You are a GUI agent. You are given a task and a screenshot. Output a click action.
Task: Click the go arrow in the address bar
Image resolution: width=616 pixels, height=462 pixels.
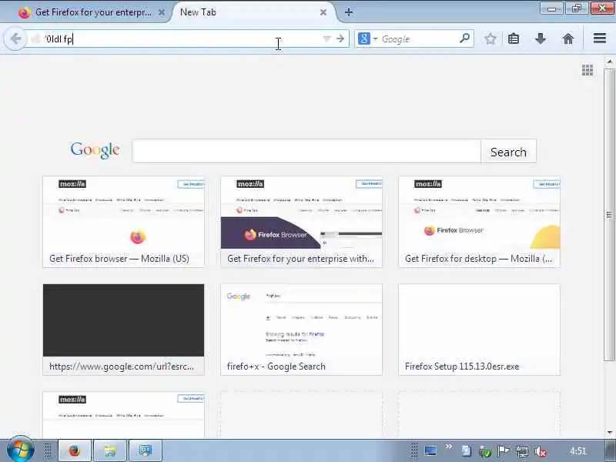(x=340, y=38)
